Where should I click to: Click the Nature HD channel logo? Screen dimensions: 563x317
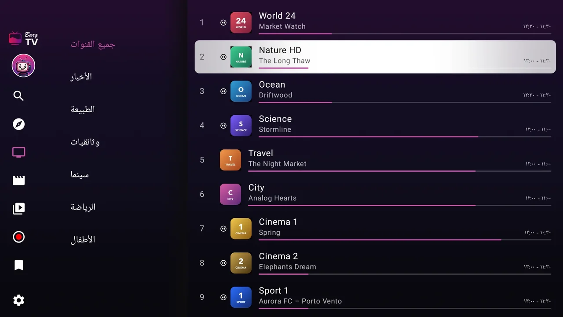click(241, 57)
